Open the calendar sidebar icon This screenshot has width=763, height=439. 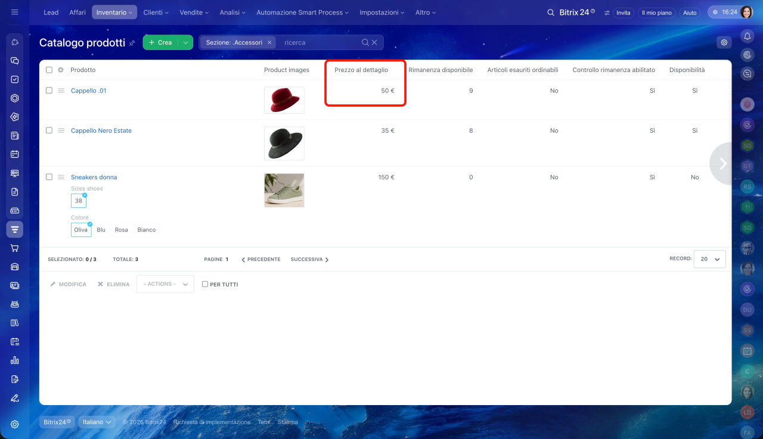click(x=15, y=154)
